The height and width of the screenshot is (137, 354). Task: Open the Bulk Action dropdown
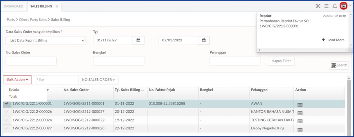pyautogui.click(x=17, y=79)
